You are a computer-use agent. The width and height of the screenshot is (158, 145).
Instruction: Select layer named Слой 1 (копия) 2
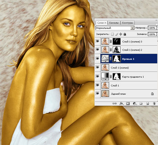(x=132, y=50)
